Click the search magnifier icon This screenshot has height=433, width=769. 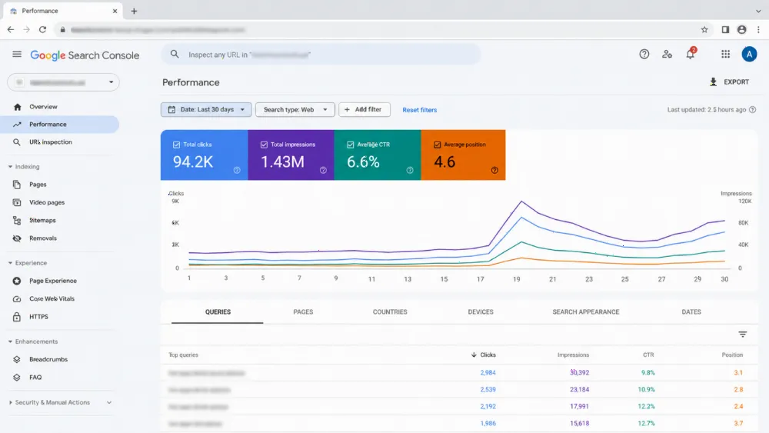[175, 55]
